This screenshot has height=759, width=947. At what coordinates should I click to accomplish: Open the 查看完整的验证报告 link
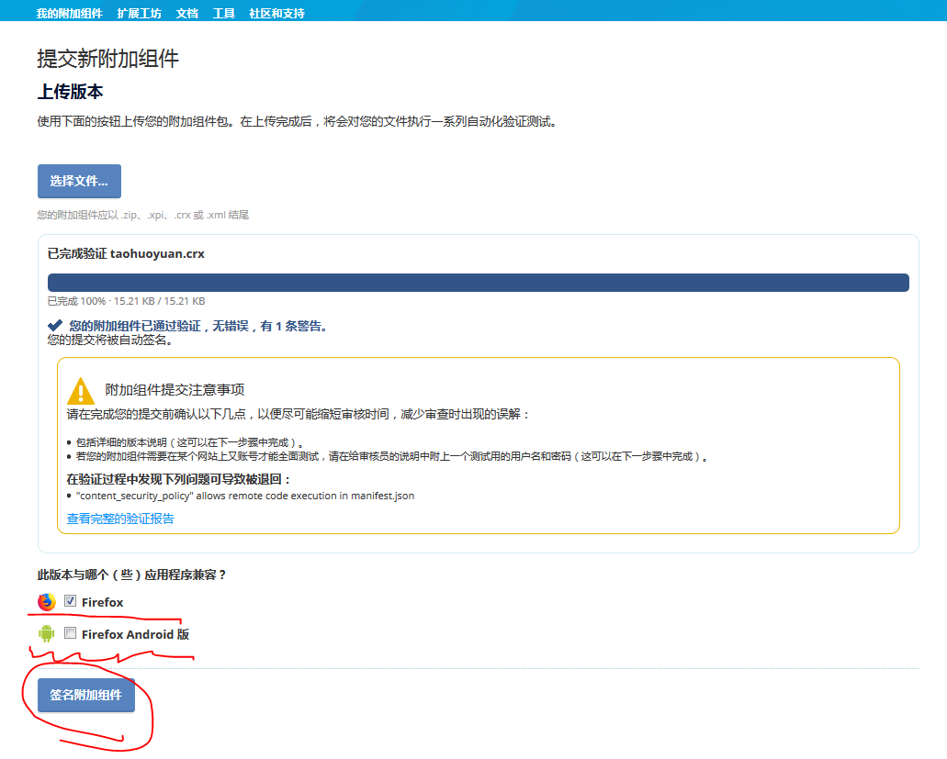(x=120, y=519)
